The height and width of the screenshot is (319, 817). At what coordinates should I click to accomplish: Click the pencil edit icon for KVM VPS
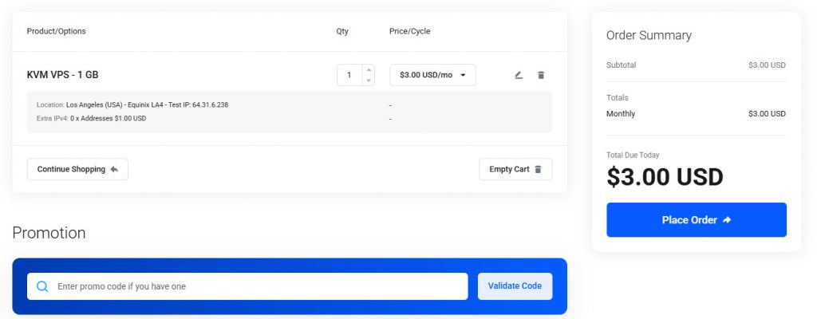pyautogui.click(x=519, y=75)
